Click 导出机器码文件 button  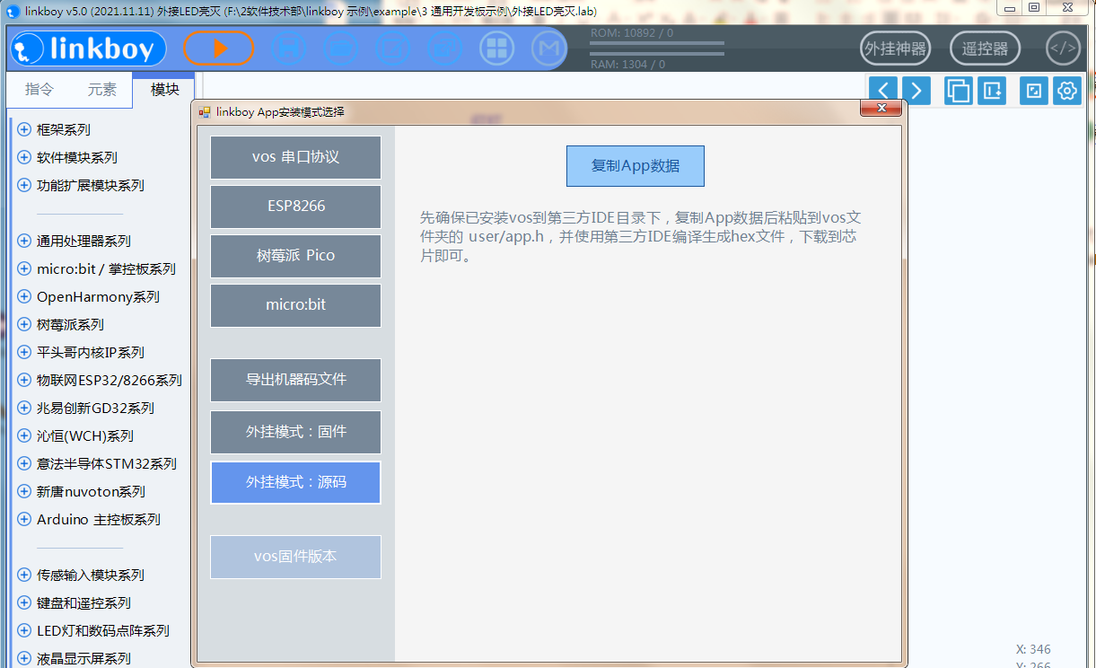click(295, 380)
